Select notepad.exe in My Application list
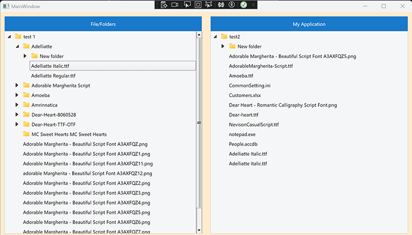Screen dimensions: 412x235 pos(242,134)
